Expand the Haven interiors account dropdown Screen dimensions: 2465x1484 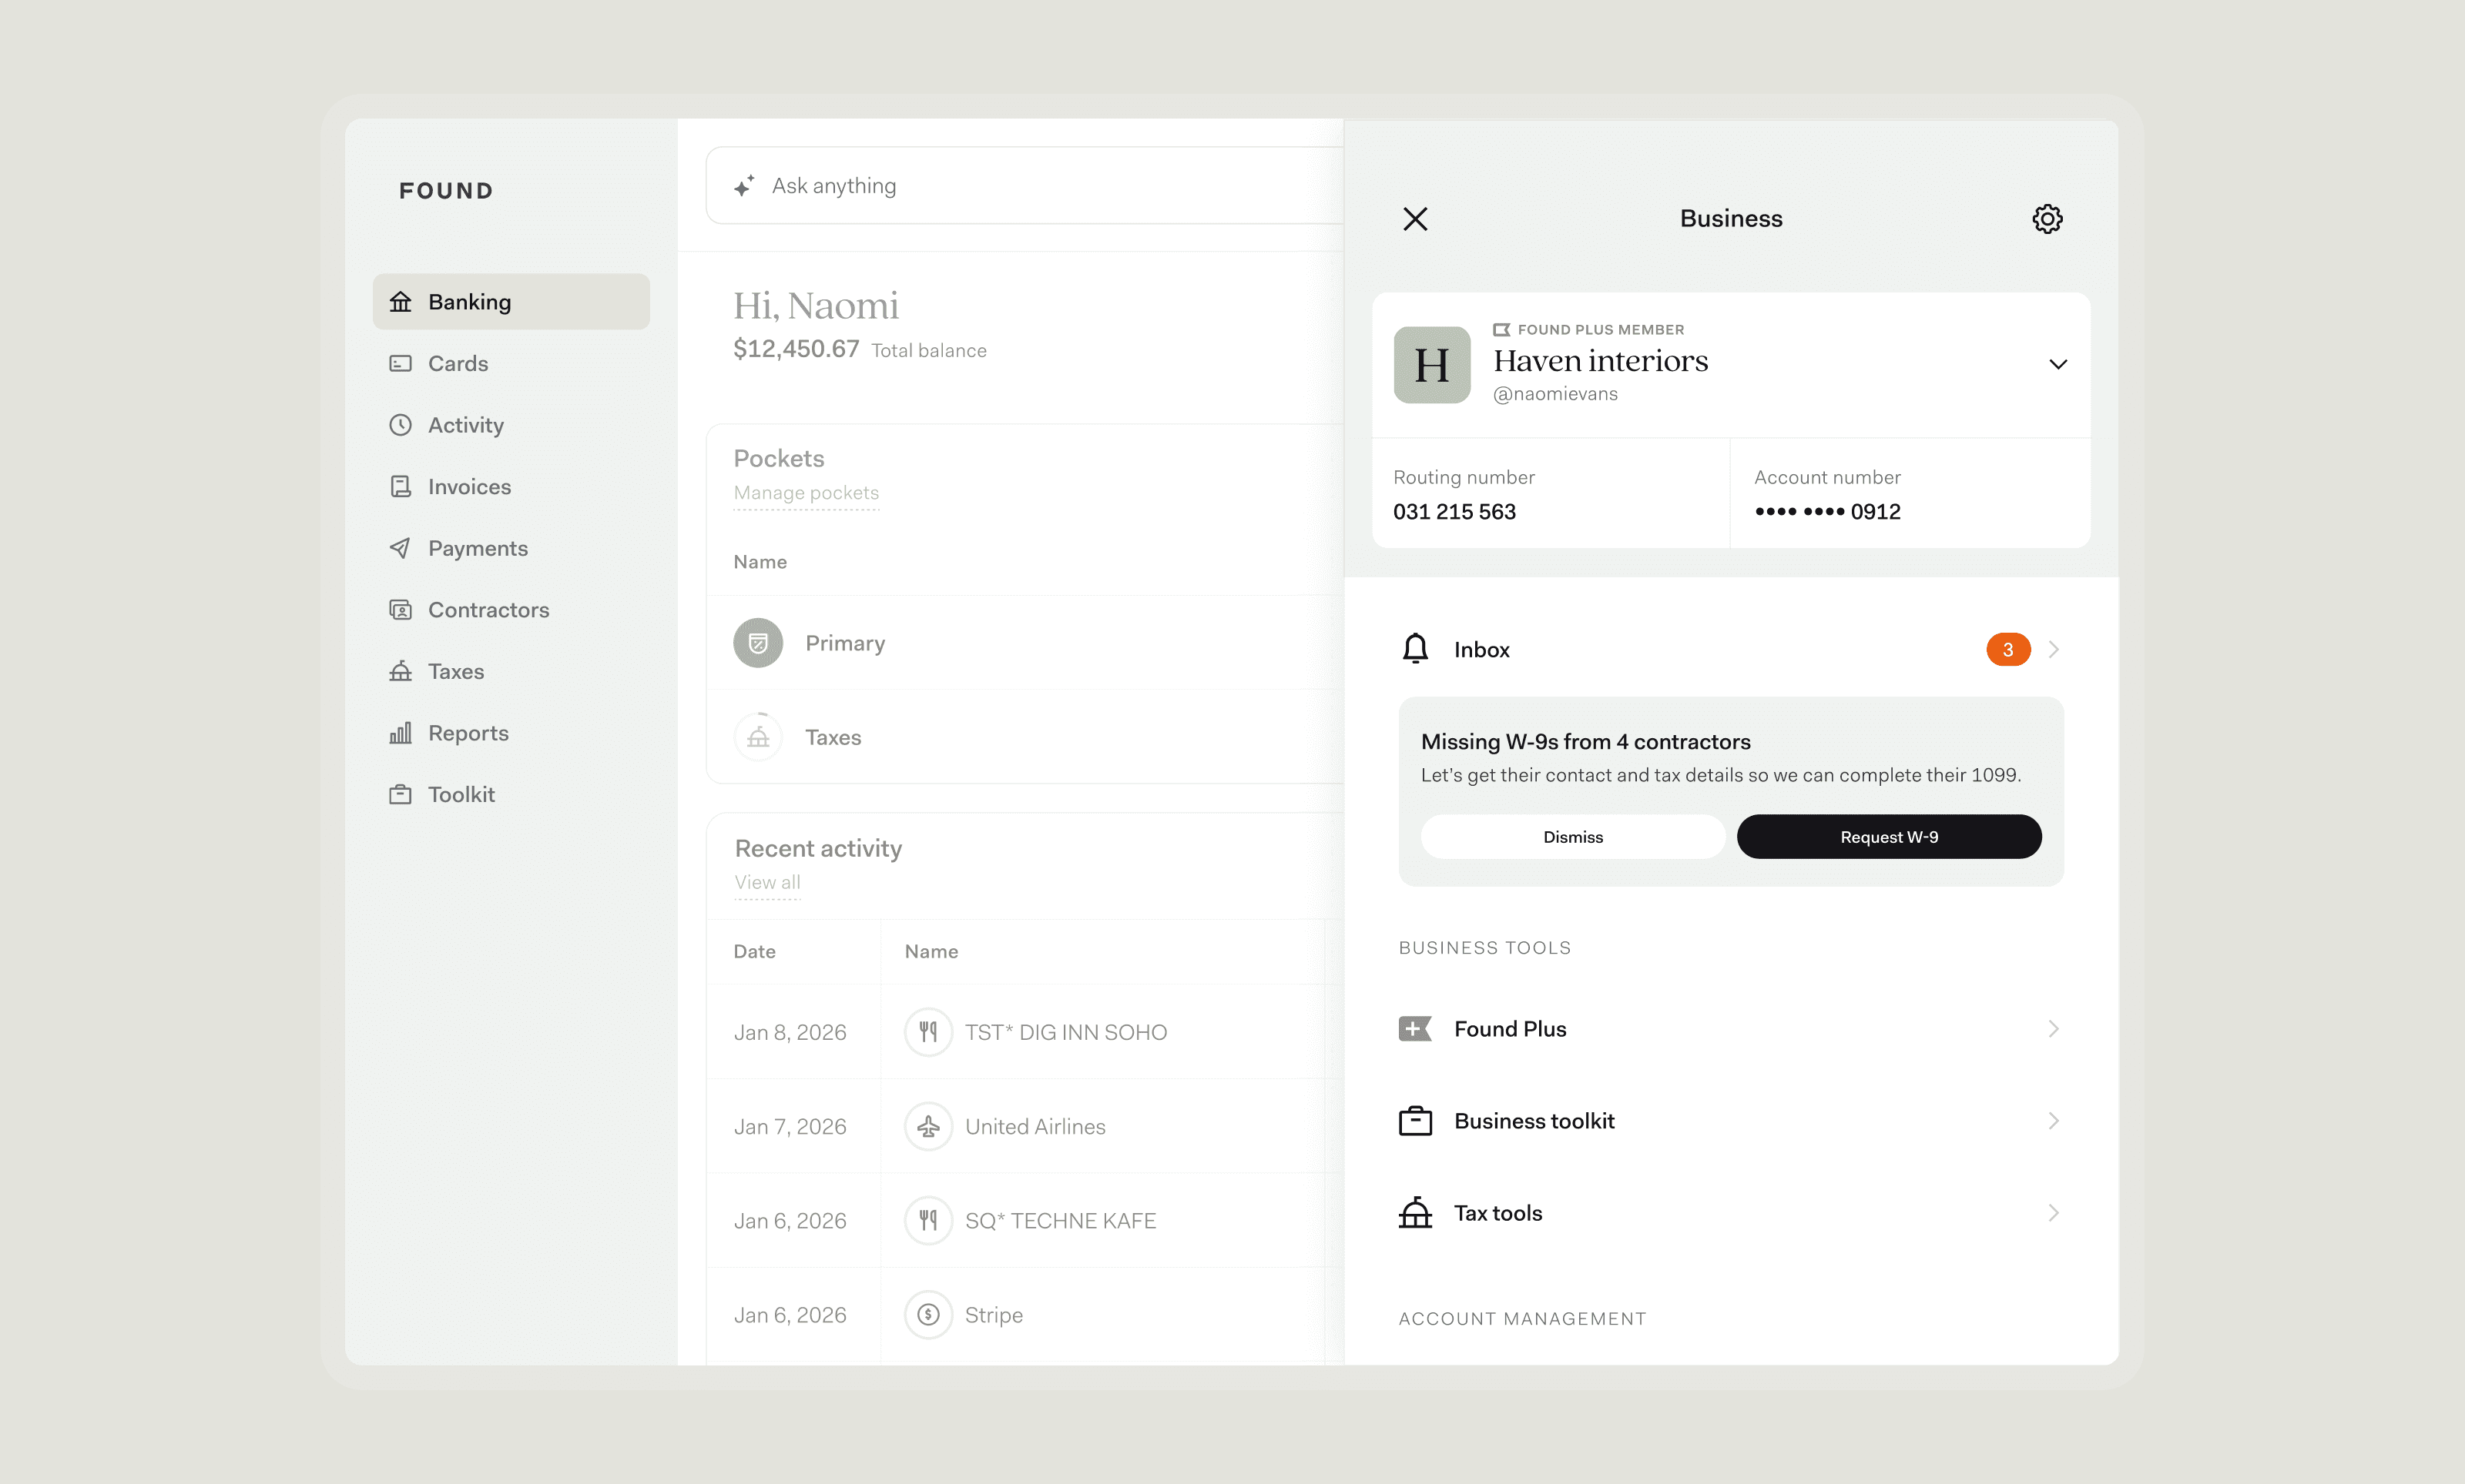pyautogui.click(x=2057, y=365)
